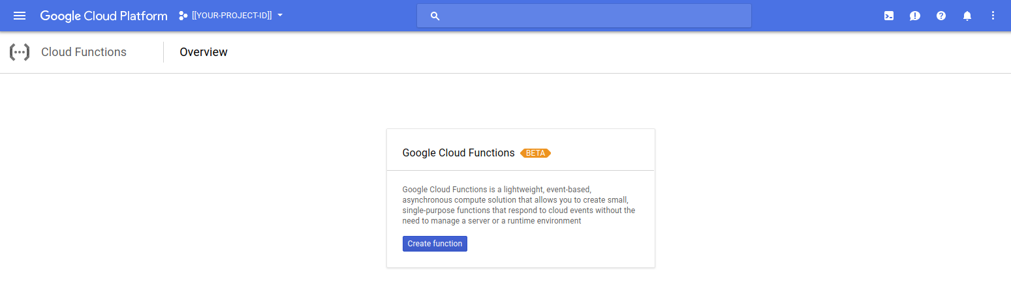Open the notifications bell
The height and width of the screenshot is (305, 1011).
[967, 16]
